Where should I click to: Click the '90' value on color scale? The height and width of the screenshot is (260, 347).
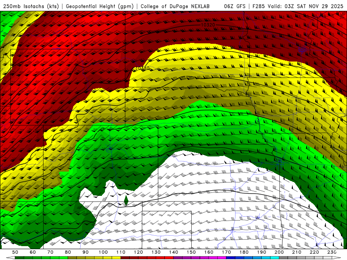tap(85, 252)
